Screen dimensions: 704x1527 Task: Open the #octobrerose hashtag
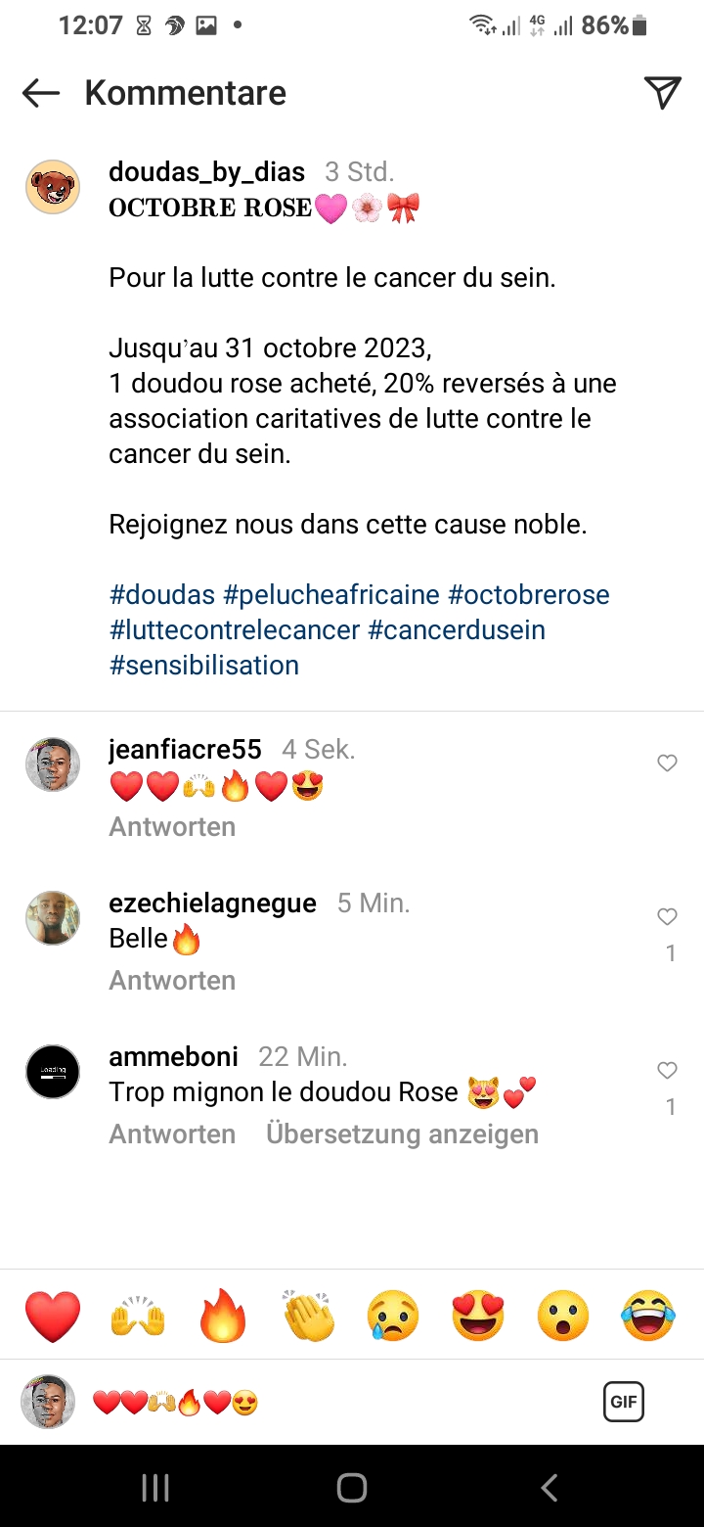click(x=528, y=595)
